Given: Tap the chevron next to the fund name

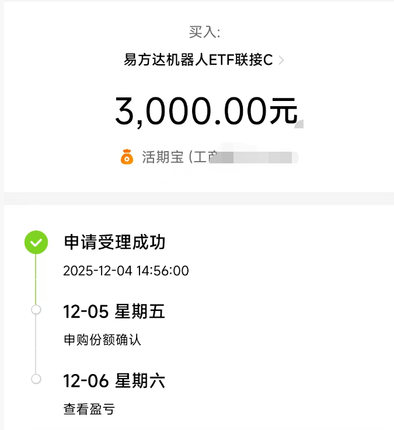Looking at the screenshot, I should [281, 60].
